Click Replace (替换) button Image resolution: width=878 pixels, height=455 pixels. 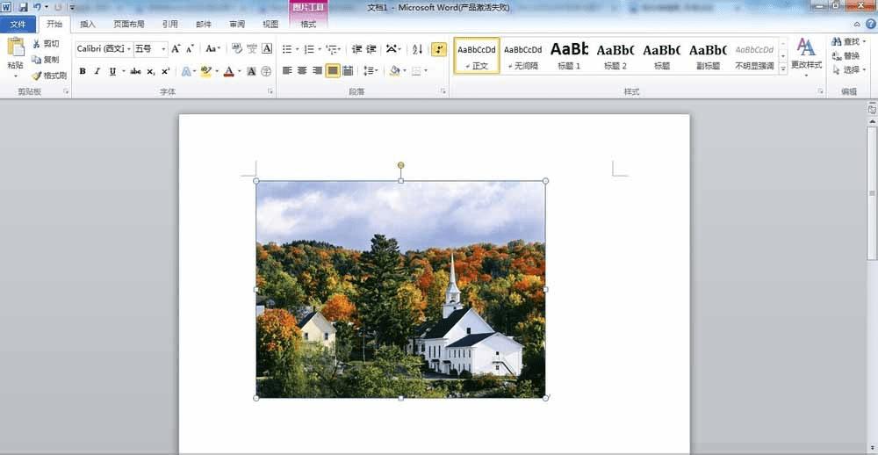(846, 55)
